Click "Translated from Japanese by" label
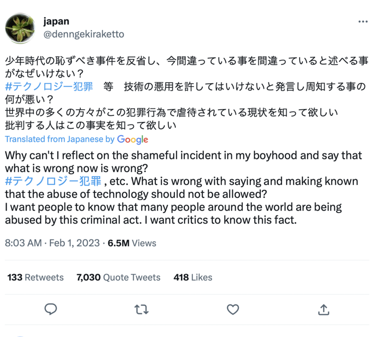This screenshot has width=378, height=337. click(x=60, y=139)
